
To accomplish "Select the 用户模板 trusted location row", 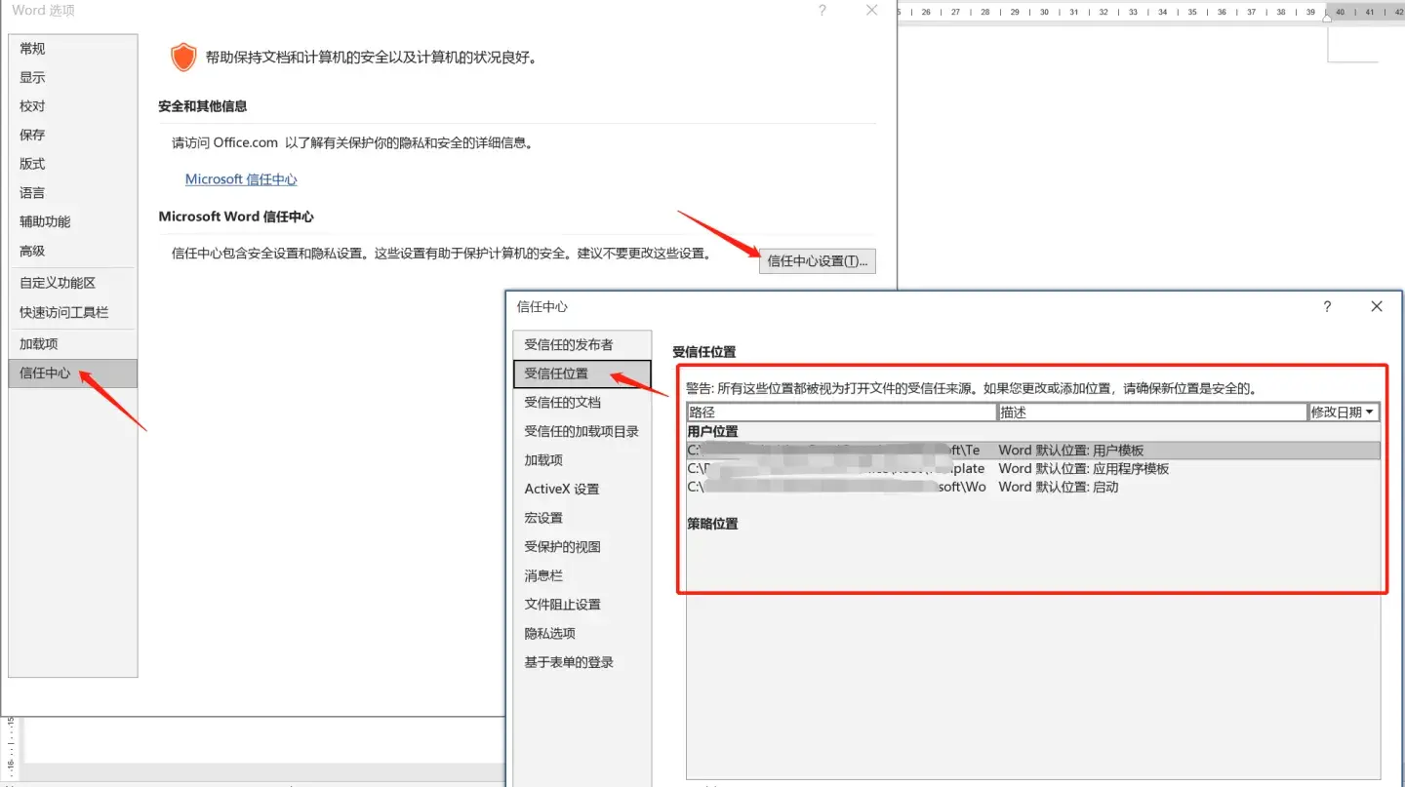I will click(x=1033, y=451).
